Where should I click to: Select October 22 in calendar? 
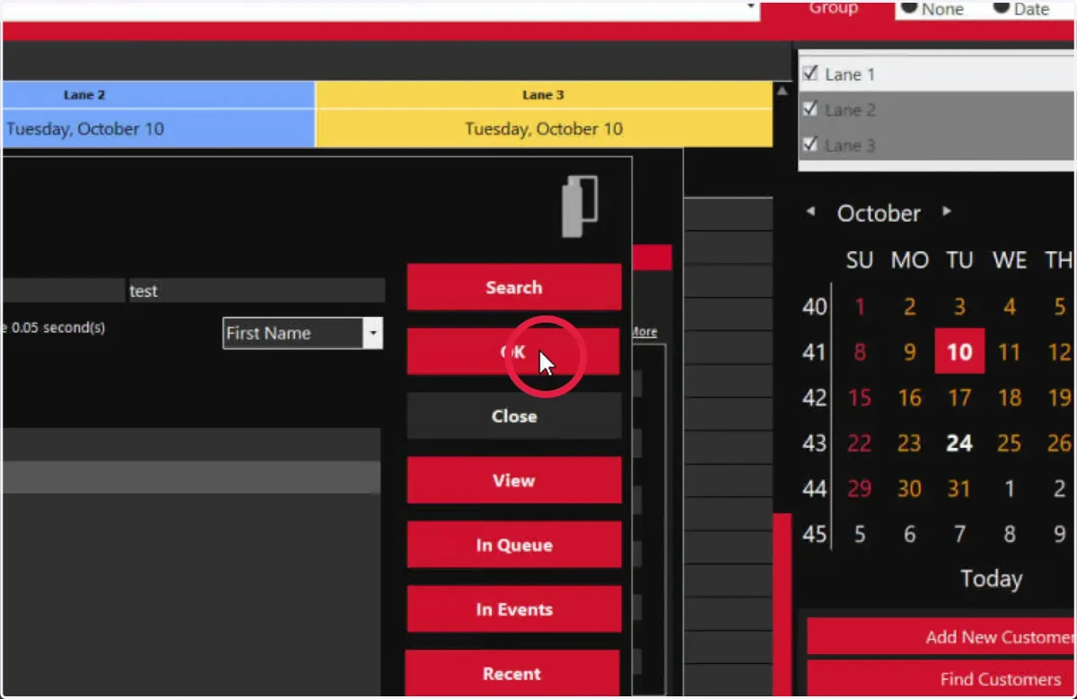[x=860, y=442]
